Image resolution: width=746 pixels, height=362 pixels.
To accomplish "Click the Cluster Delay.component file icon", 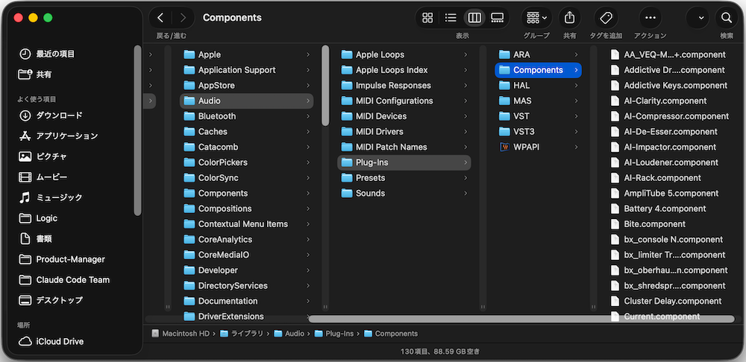I will (615, 301).
